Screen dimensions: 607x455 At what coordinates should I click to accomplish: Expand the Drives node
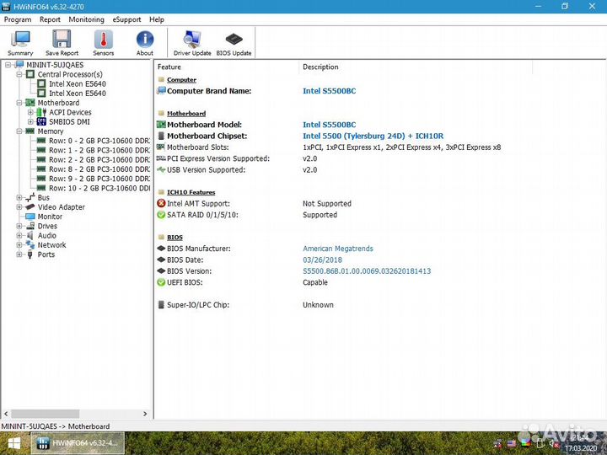coord(19,226)
